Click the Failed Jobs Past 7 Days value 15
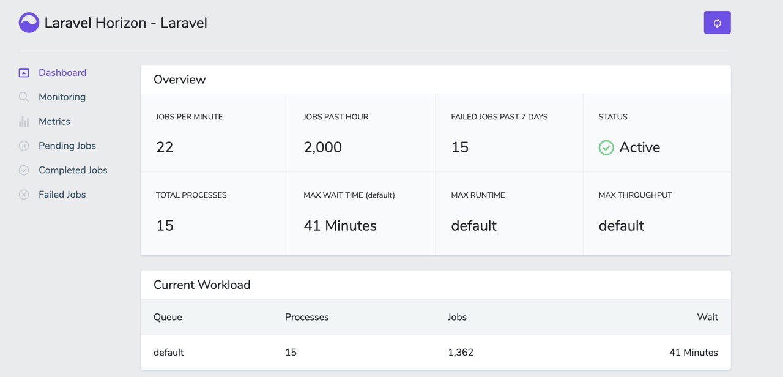This screenshot has width=783, height=377. click(x=460, y=147)
